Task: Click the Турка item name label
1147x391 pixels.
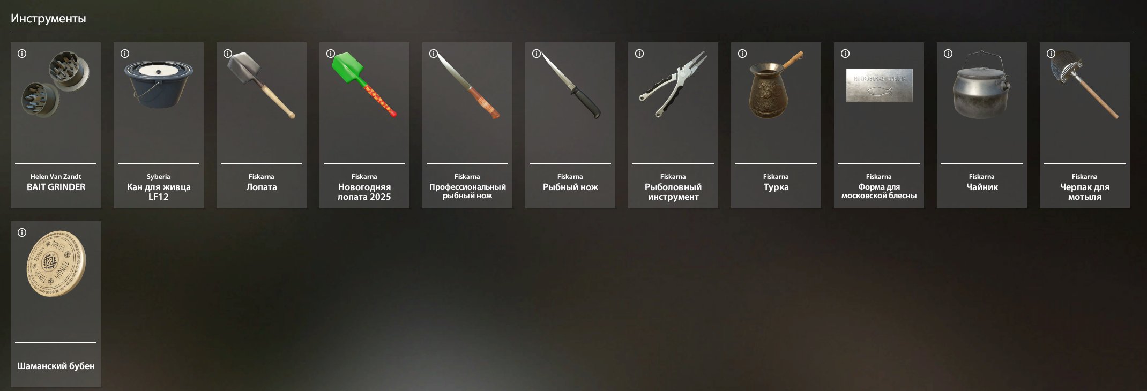Action: coord(776,187)
